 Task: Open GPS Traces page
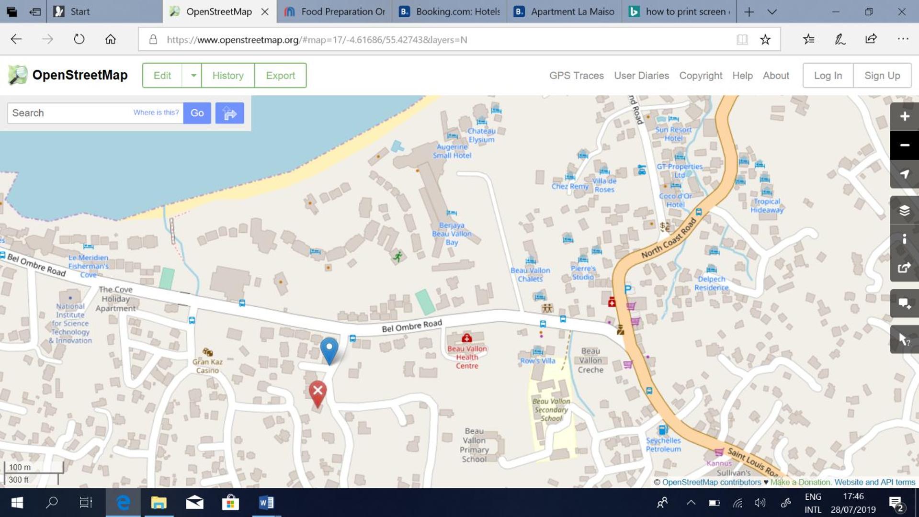pos(576,75)
